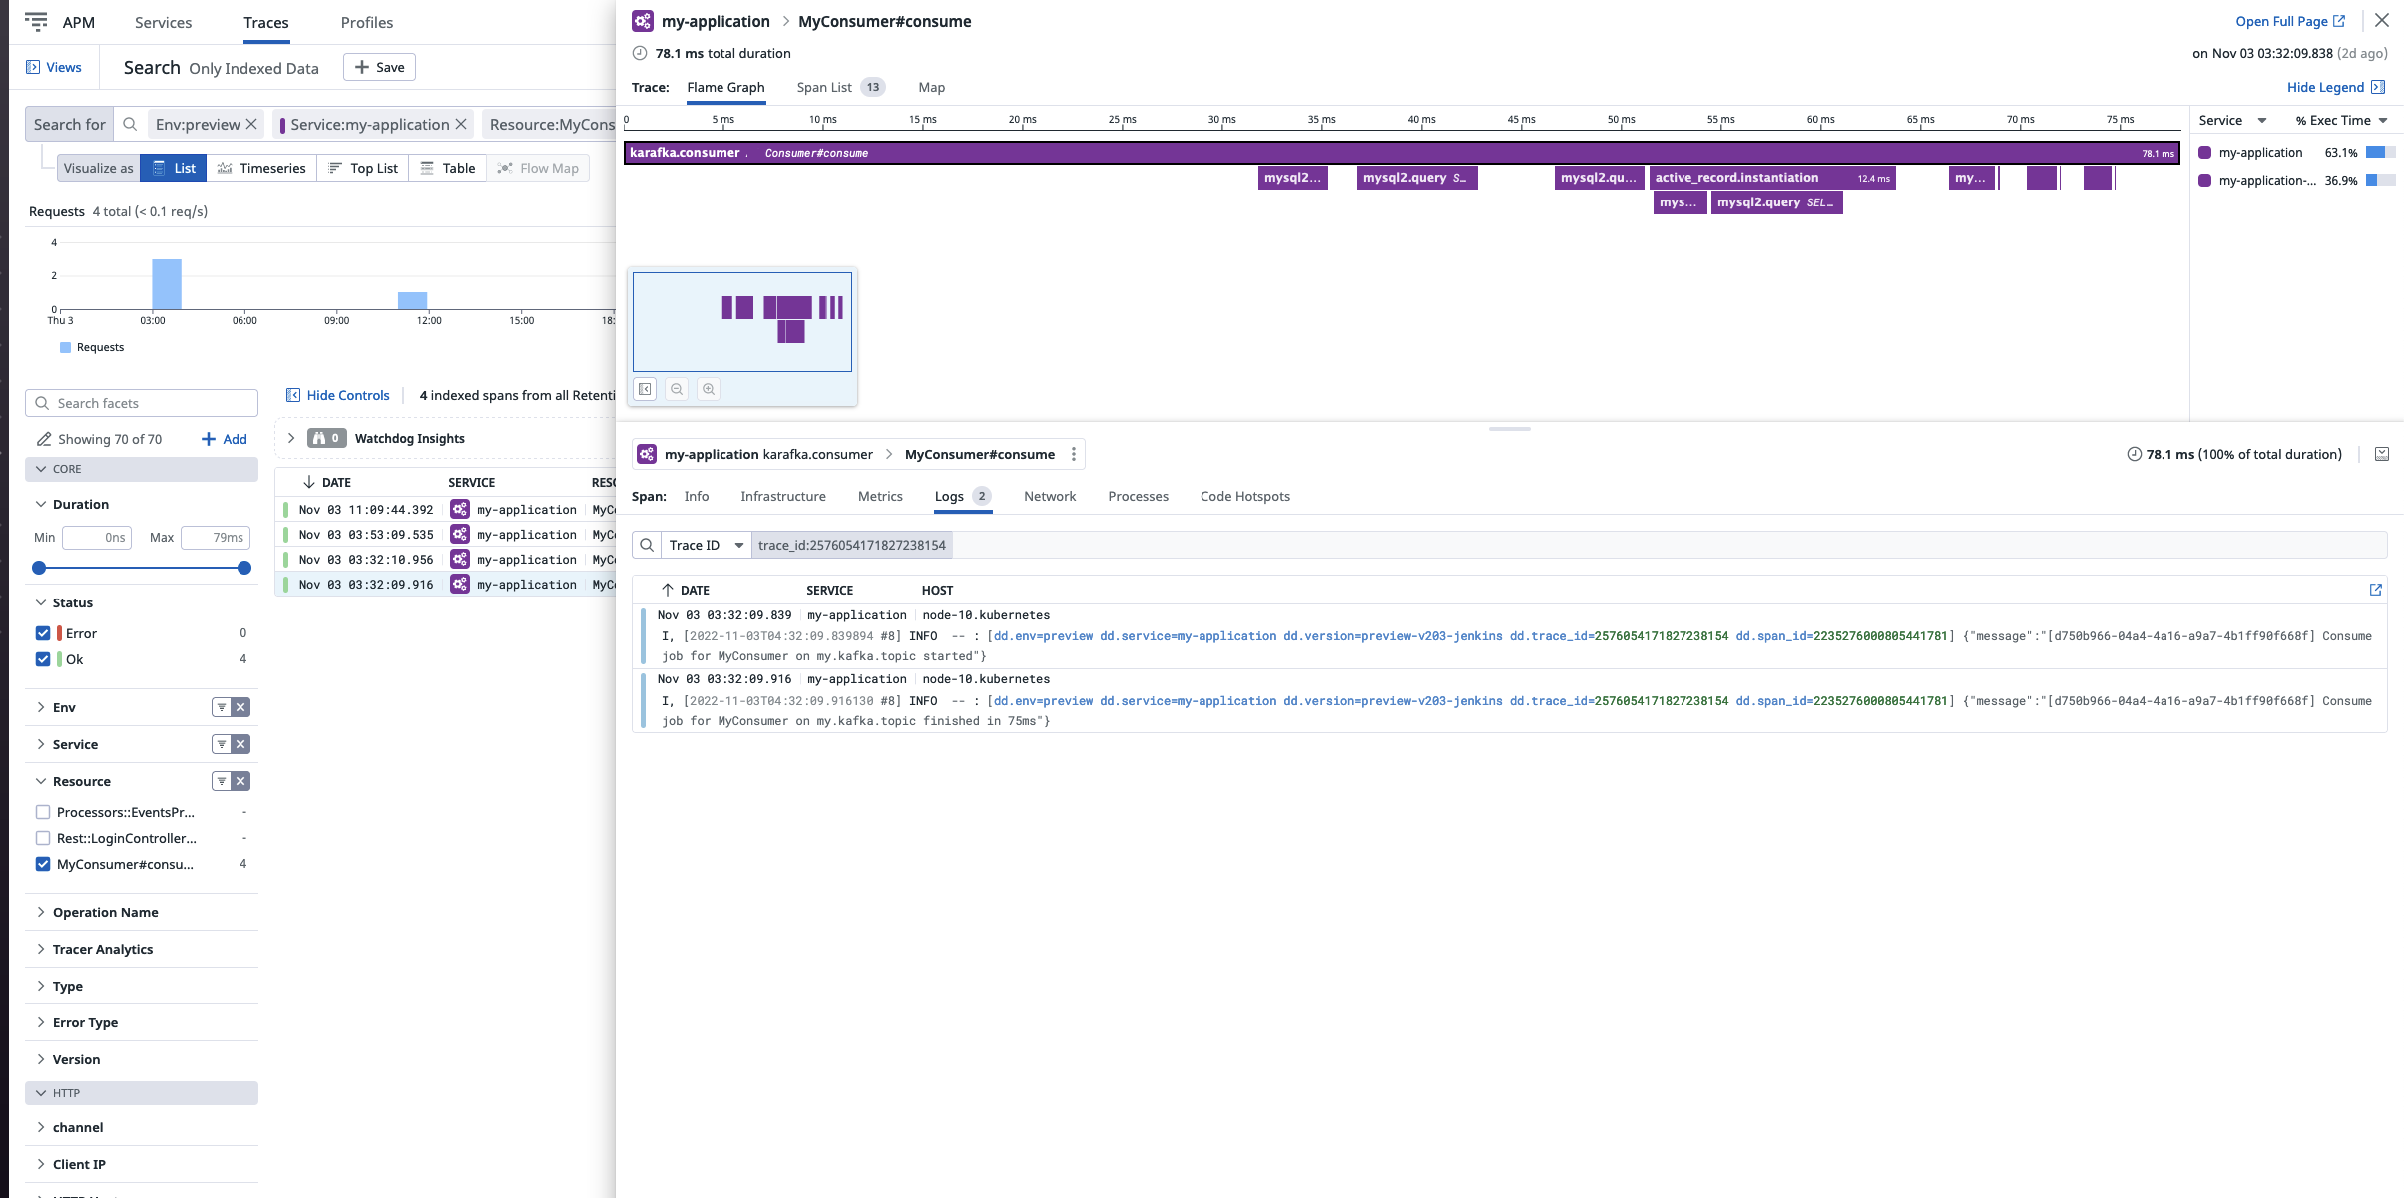Click the my-application service icon in header
This screenshot has height=1198, width=2404.
(x=644, y=21)
